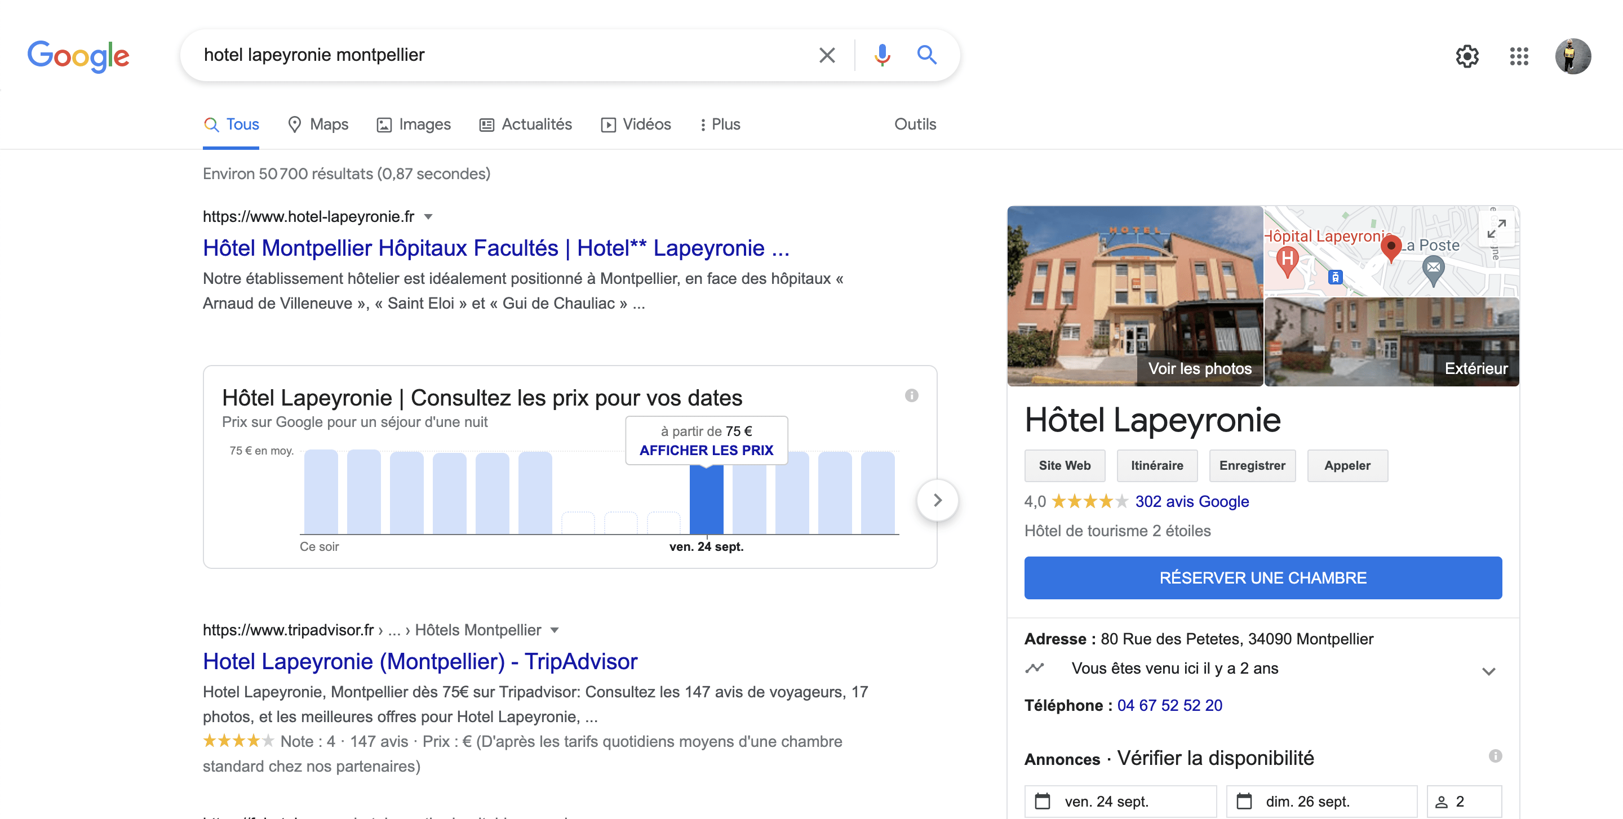Screen dimensions: 1623x819
Task: Expand the hotel-lapeyronie.fr URL dropdown arrow
Action: pyautogui.click(x=428, y=217)
